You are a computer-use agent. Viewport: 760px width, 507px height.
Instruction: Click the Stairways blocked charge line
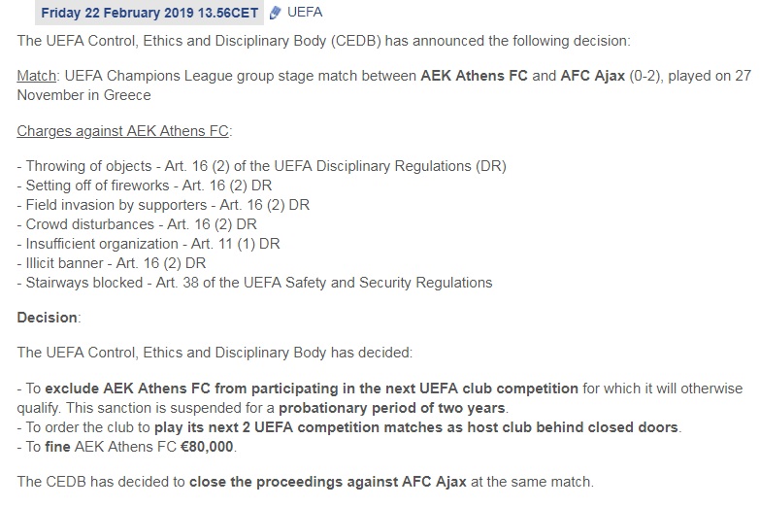click(x=255, y=283)
